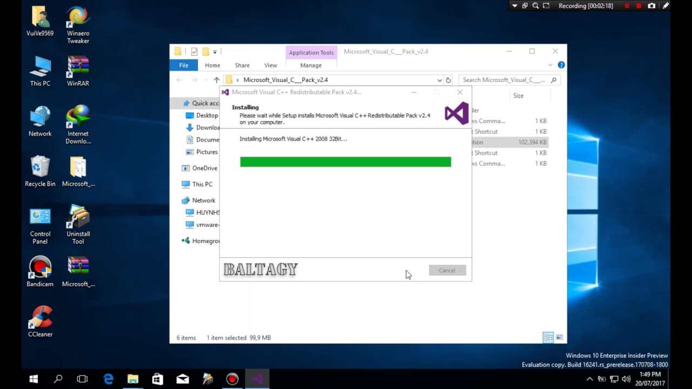Viewport: 692px width, 389px height.
Task: Click the Visual Studio installer taskbar button
Action: point(257,379)
